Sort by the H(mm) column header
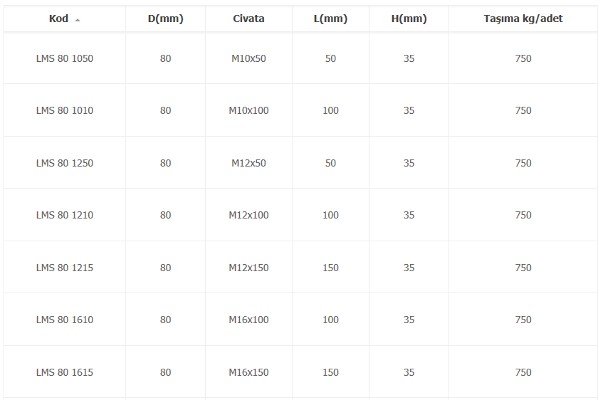The height and width of the screenshot is (400, 598). [409, 19]
